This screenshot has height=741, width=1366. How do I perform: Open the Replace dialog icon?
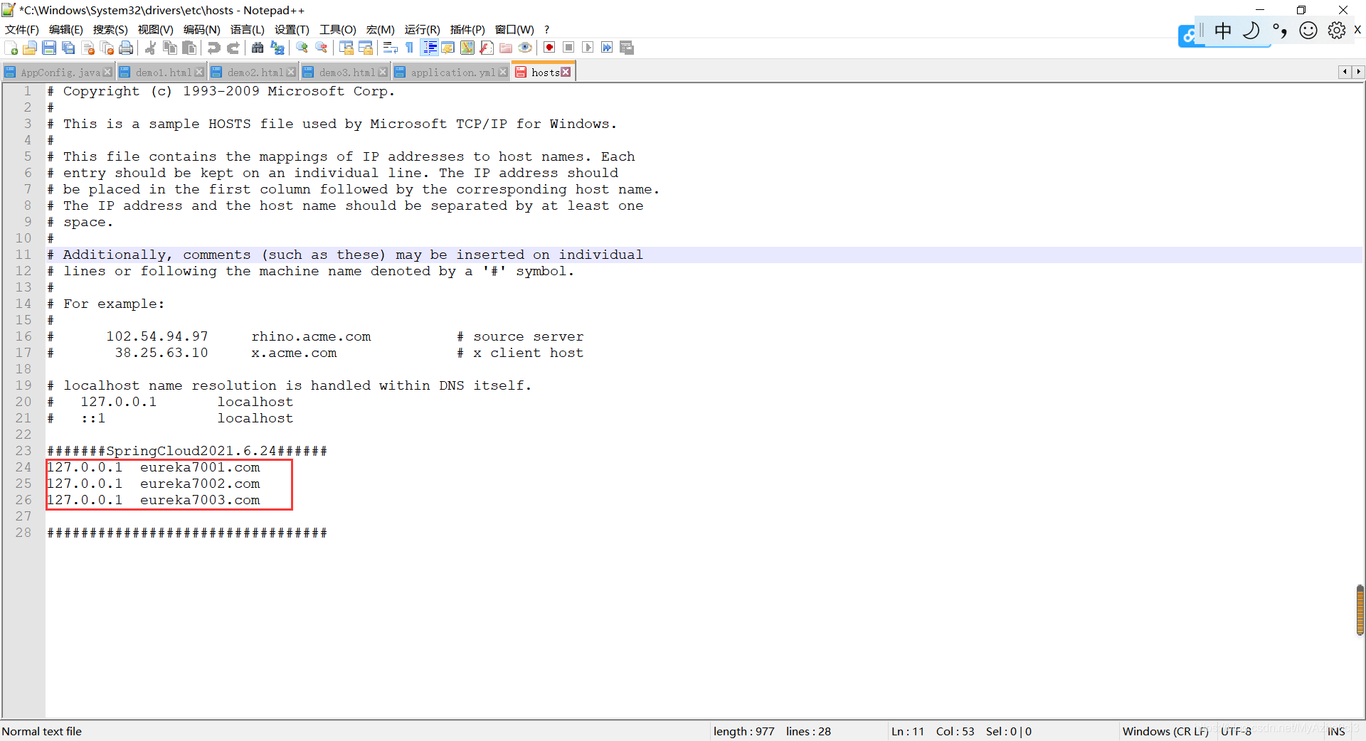click(x=277, y=48)
